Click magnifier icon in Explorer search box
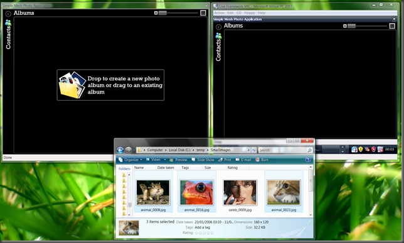 (x=309, y=150)
